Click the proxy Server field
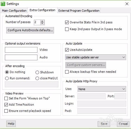This screenshot has width=131, height=129. tap(91, 96)
